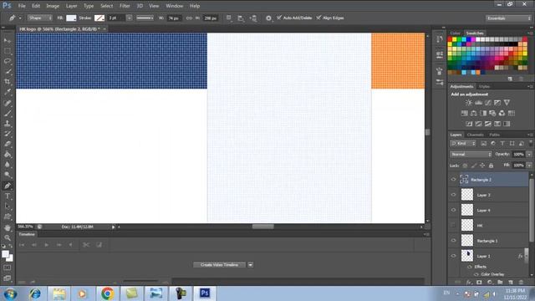Switch to the Styles tab
The image size is (535, 301).
pyautogui.click(x=484, y=87)
